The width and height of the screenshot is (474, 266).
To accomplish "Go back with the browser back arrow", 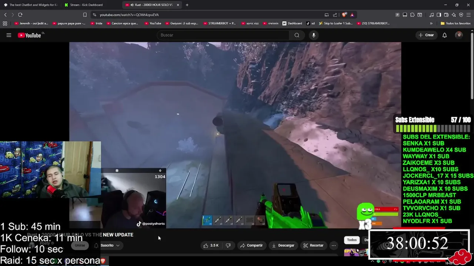I will tap(5, 15).
